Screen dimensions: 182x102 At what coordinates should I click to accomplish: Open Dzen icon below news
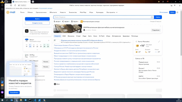coord(55,84)
